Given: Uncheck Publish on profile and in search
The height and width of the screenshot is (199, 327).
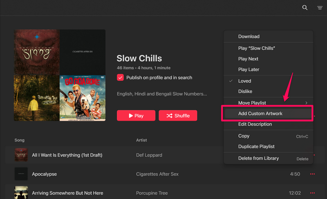Looking at the screenshot, I should pos(121,78).
